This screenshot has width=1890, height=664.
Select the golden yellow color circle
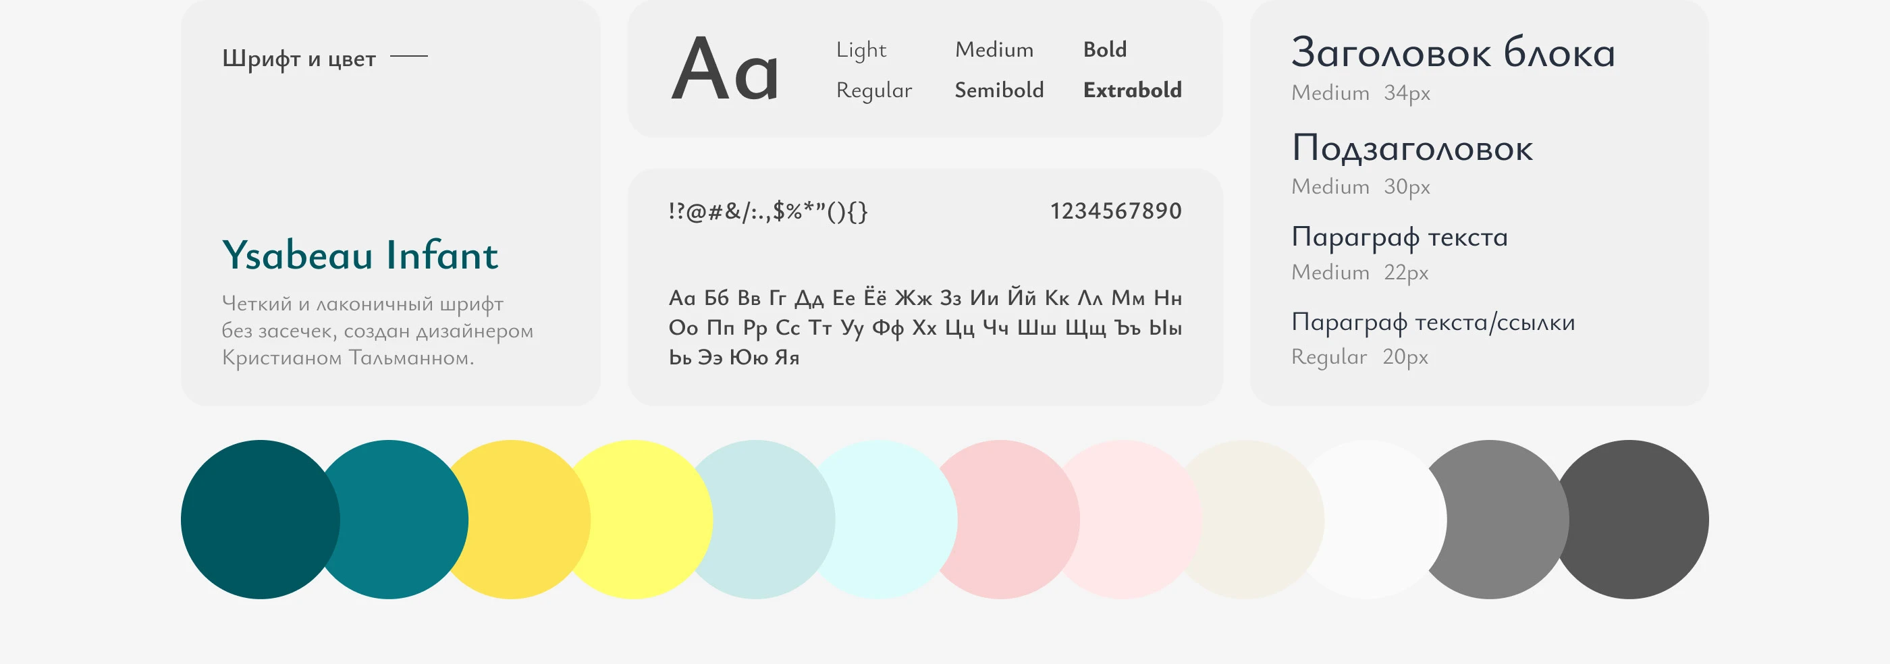(x=524, y=520)
